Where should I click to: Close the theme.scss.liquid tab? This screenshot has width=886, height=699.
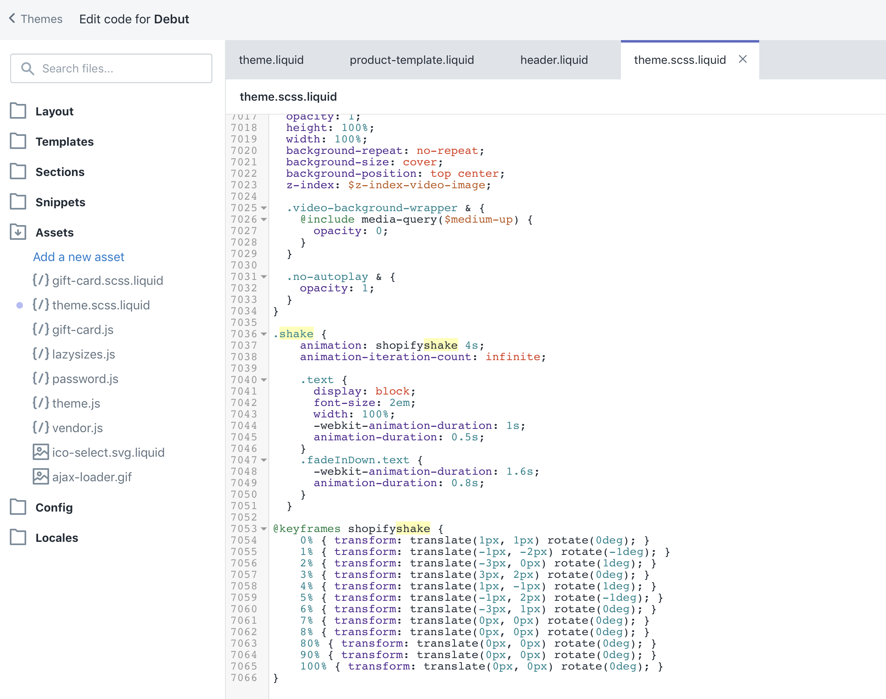743,59
